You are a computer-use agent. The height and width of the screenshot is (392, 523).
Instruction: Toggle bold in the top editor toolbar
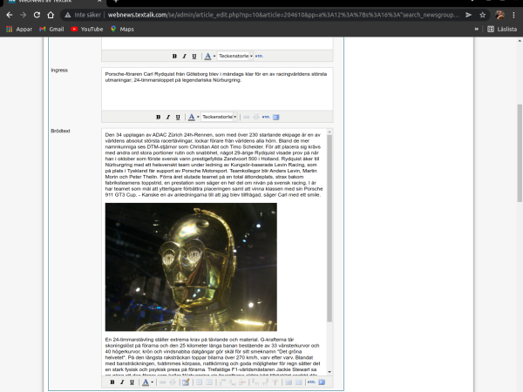(x=174, y=56)
